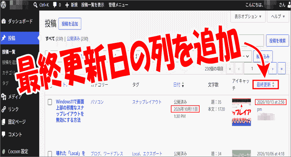Open the comments bubble in admin bar
The height and width of the screenshot is (157, 291).
pyautogui.click(x=55, y=5)
